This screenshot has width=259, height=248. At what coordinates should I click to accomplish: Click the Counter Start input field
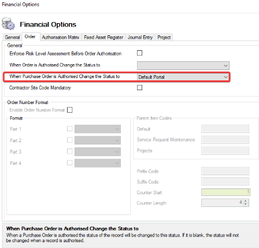[x=225, y=192]
